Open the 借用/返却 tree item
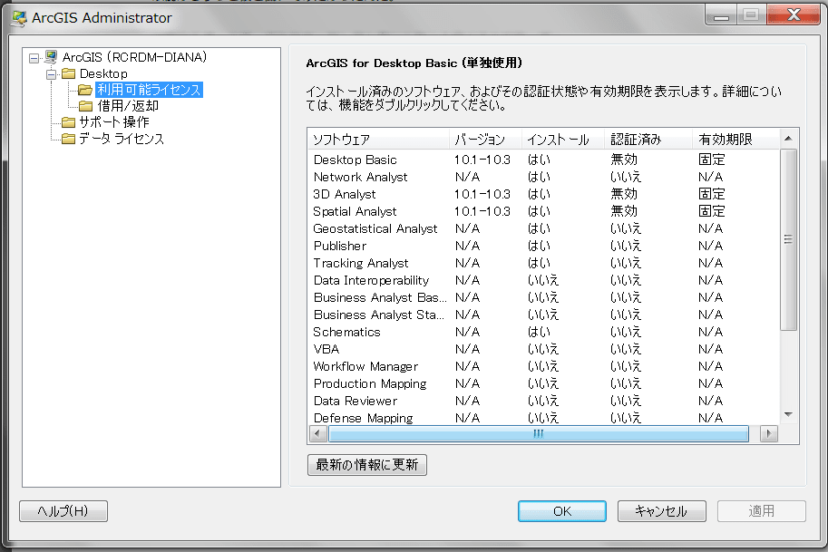 (x=128, y=106)
